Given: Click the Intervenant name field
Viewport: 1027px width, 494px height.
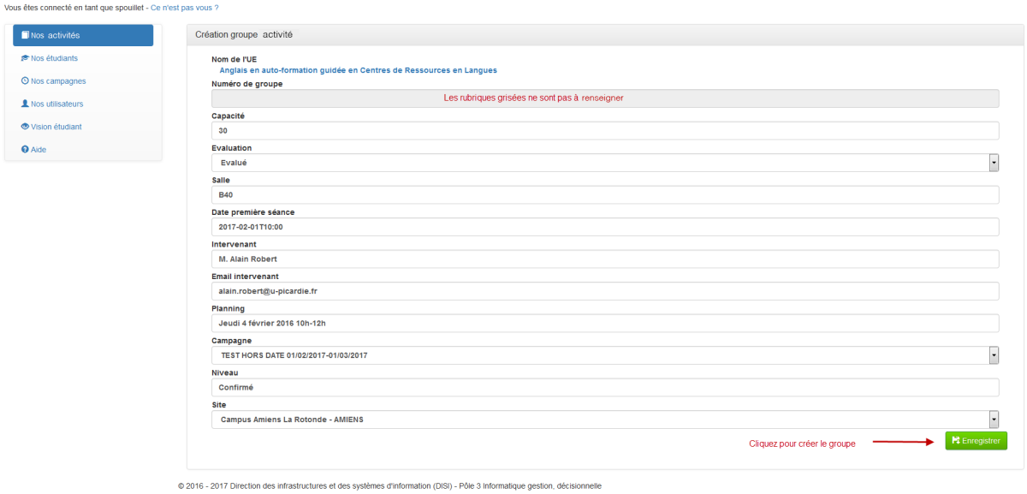Looking at the screenshot, I should [x=604, y=259].
